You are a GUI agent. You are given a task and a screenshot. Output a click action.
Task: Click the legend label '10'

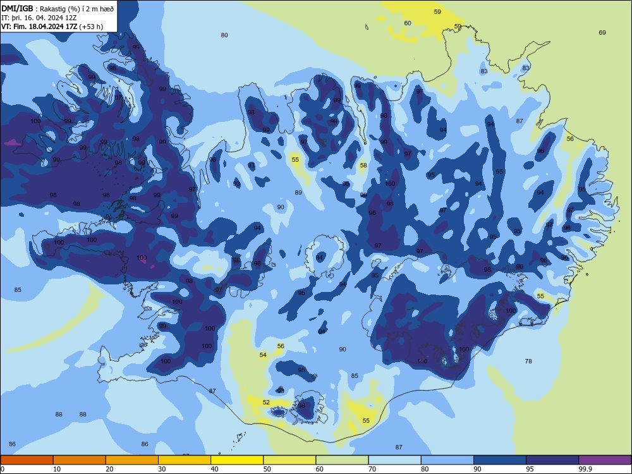pos(57,469)
